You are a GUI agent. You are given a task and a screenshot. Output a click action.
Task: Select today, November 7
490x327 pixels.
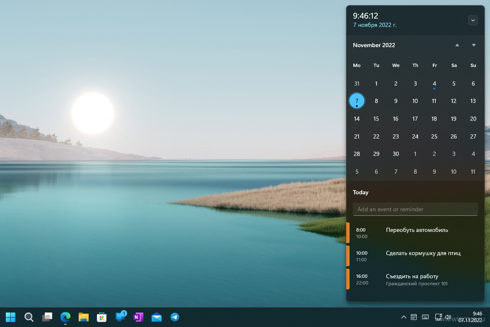tap(357, 101)
